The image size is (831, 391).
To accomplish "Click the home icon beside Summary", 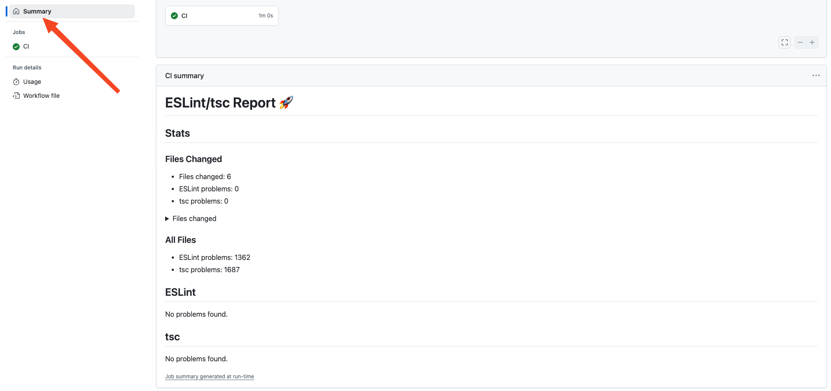I will tap(16, 11).
